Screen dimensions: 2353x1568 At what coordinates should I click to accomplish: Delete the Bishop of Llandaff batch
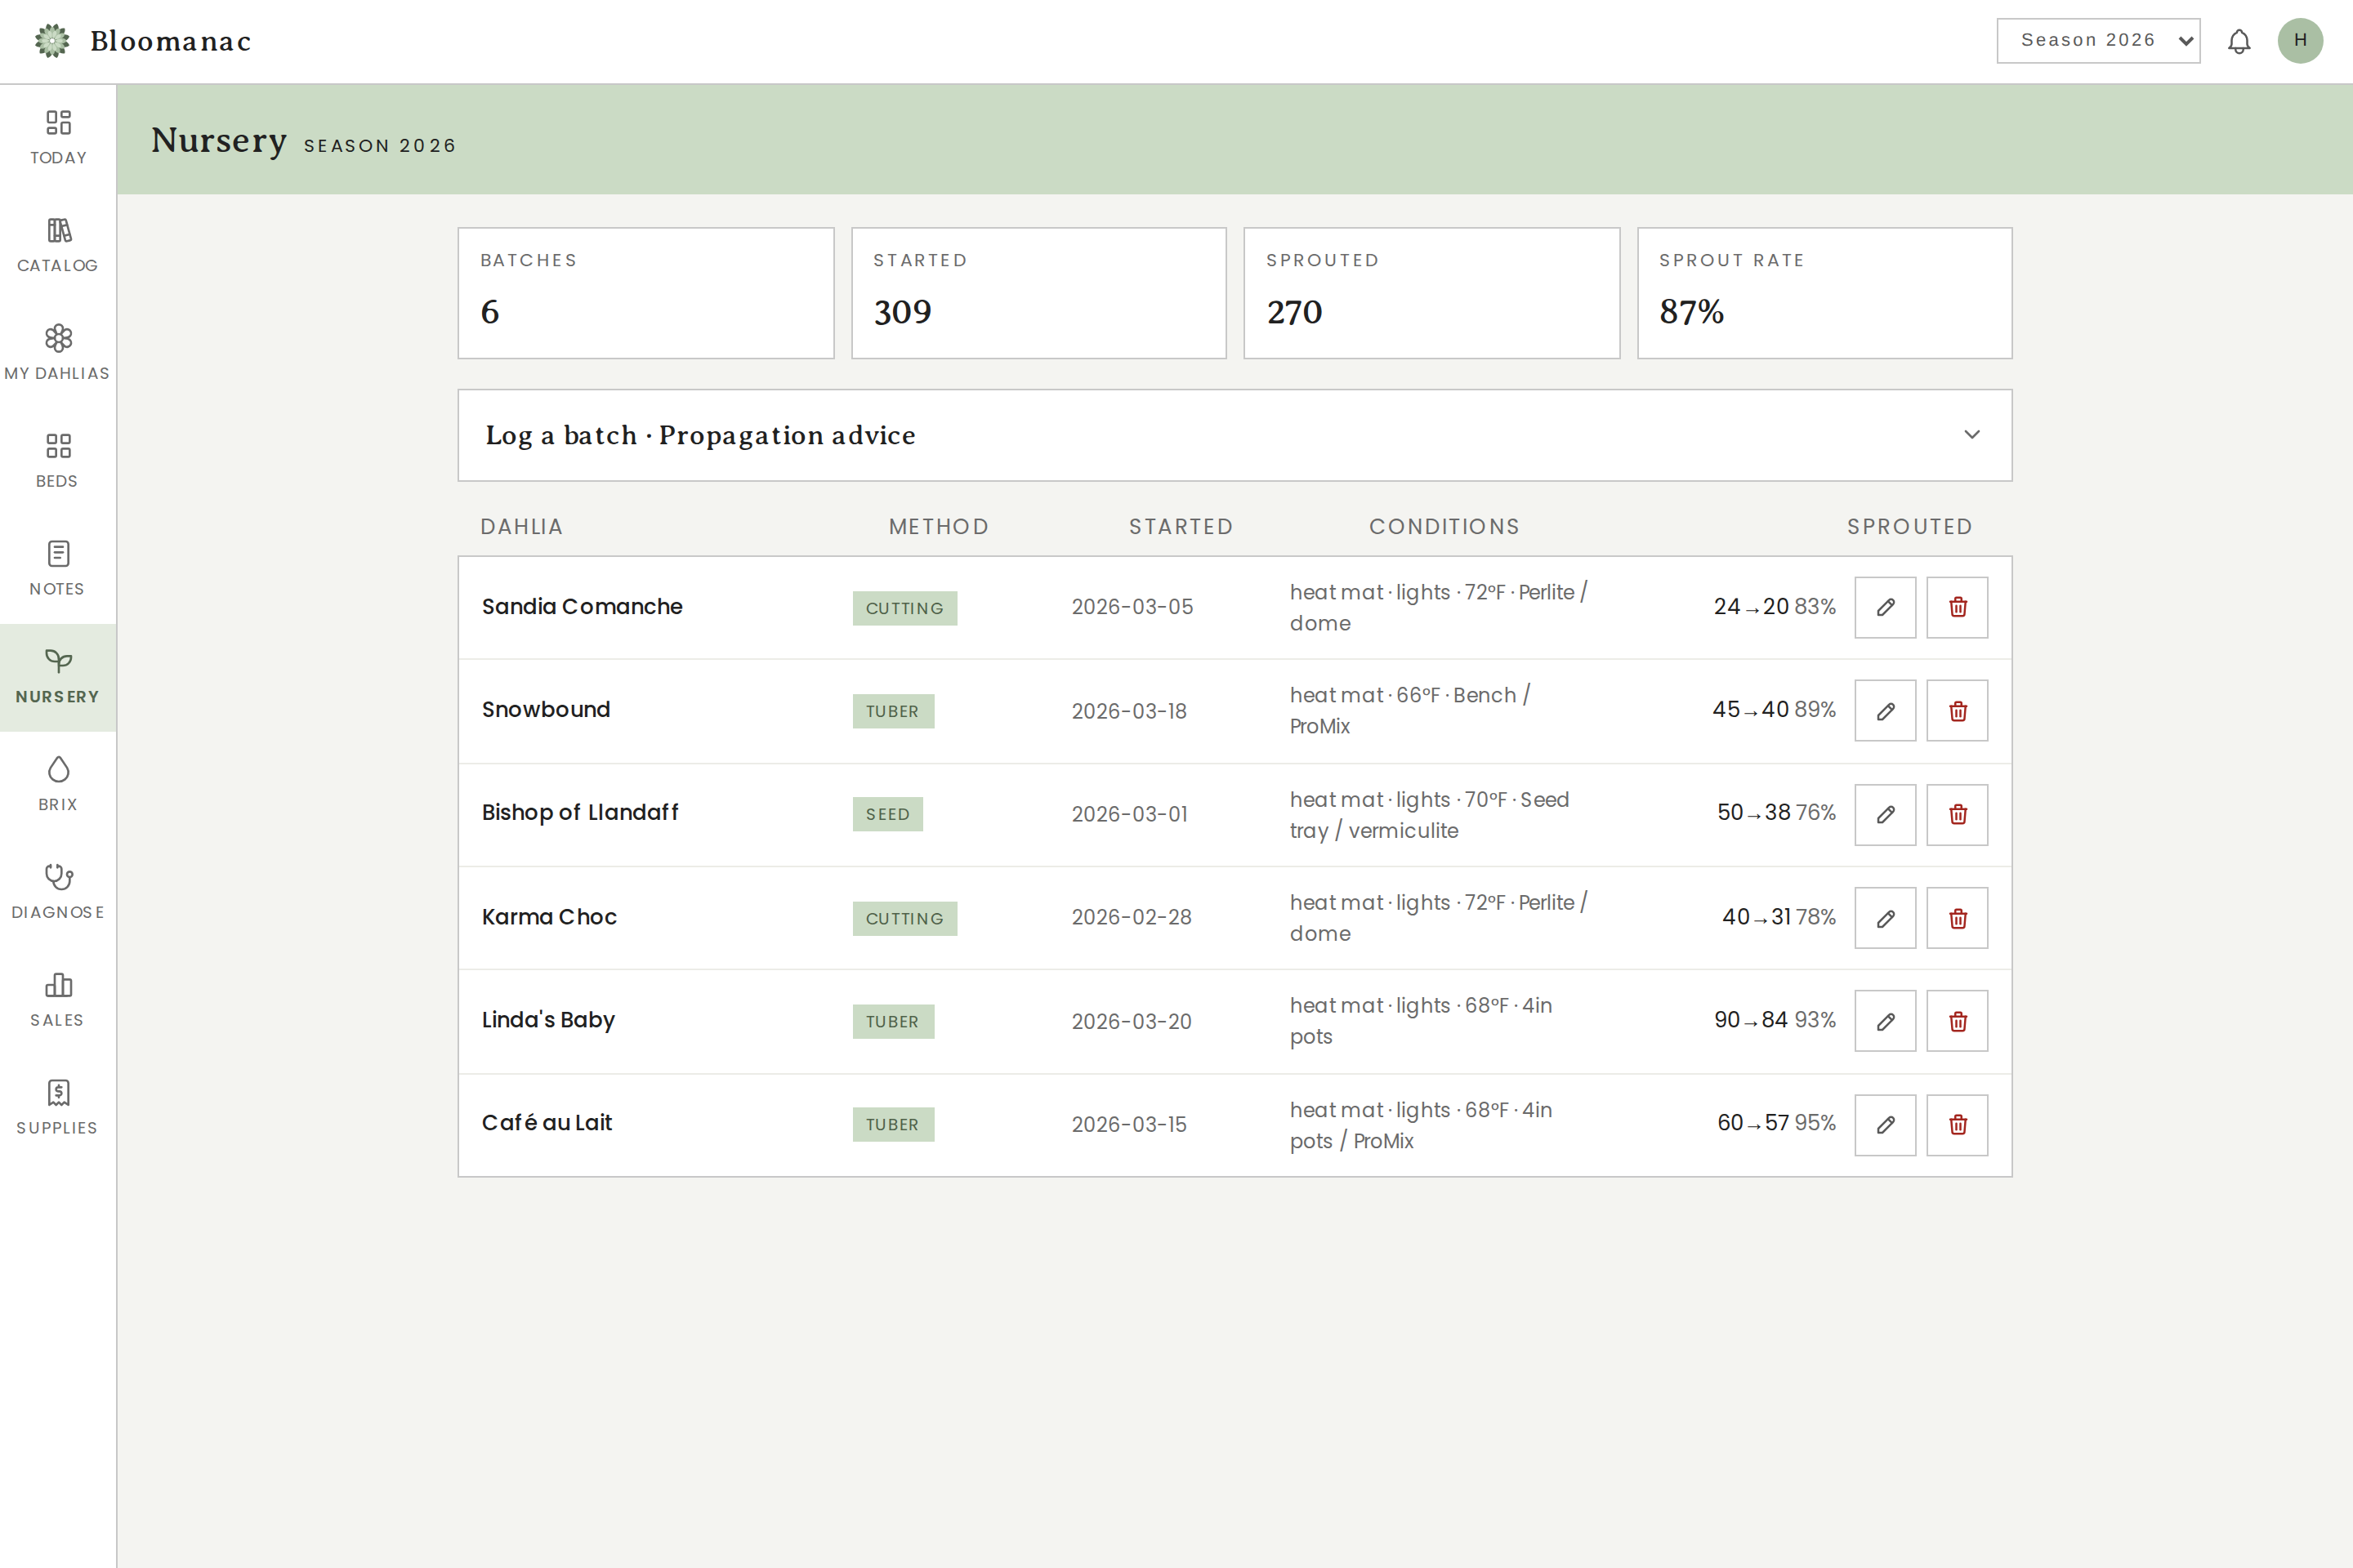pos(1957,814)
